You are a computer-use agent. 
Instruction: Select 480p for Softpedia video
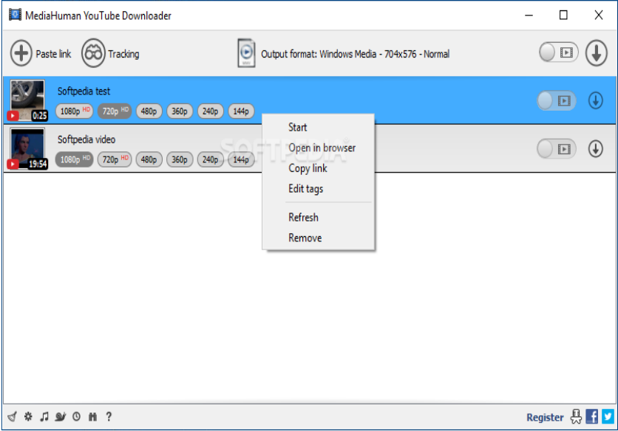pos(149,160)
